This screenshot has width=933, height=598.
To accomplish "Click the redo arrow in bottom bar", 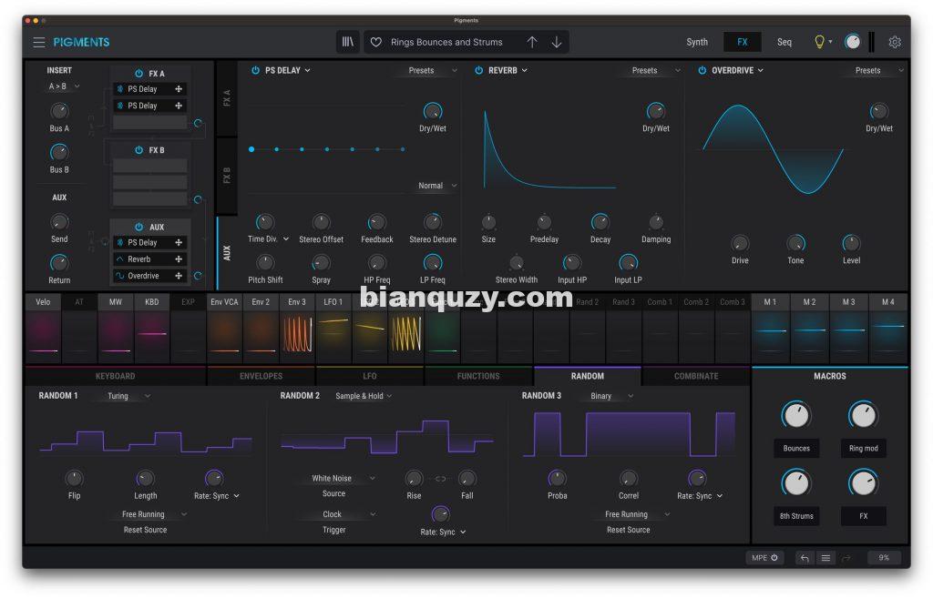I will pos(846,558).
